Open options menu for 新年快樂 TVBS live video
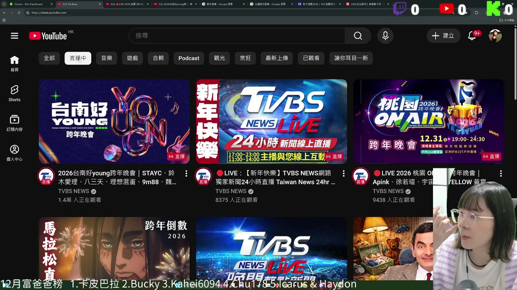The image size is (517, 290). (344, 174)
